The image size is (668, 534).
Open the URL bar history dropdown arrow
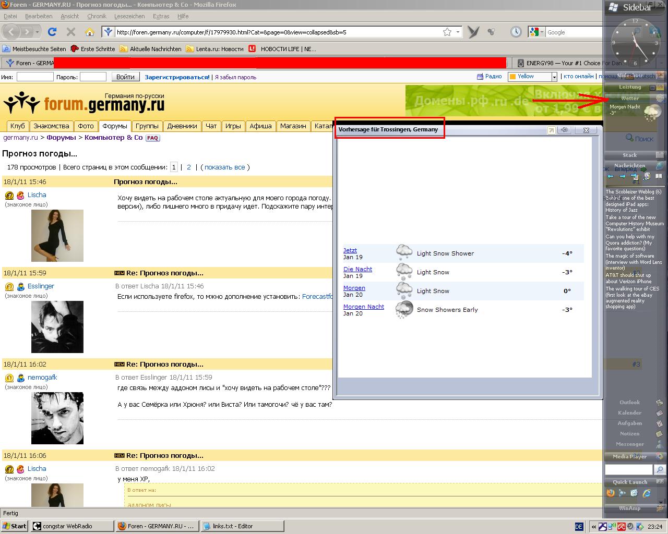(458, 32)
